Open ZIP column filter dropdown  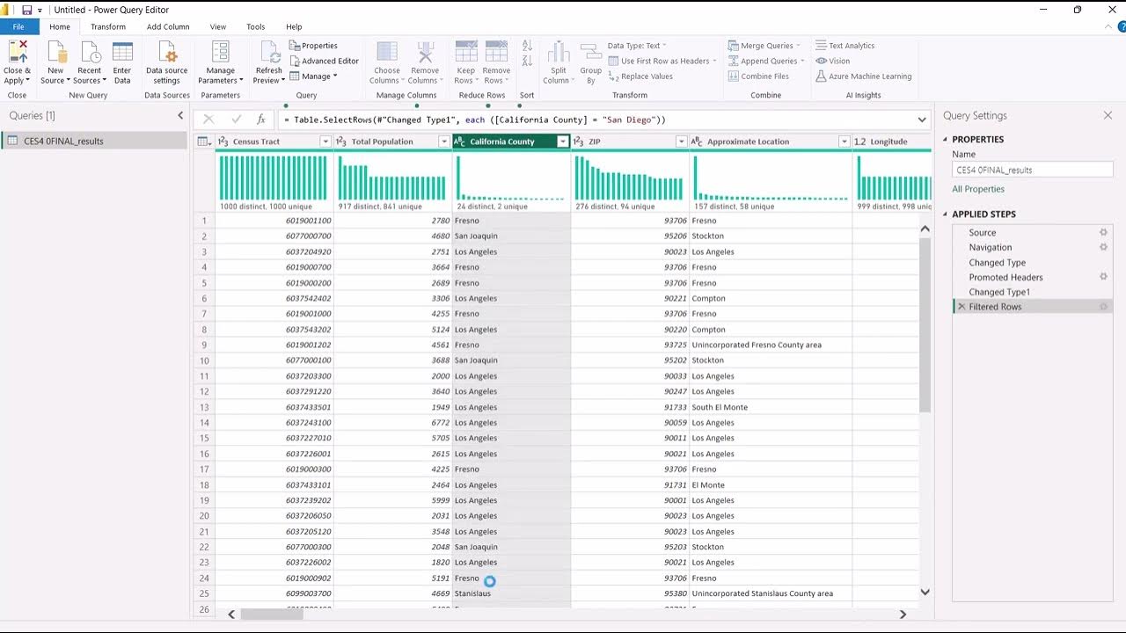[x=681, y=142]
